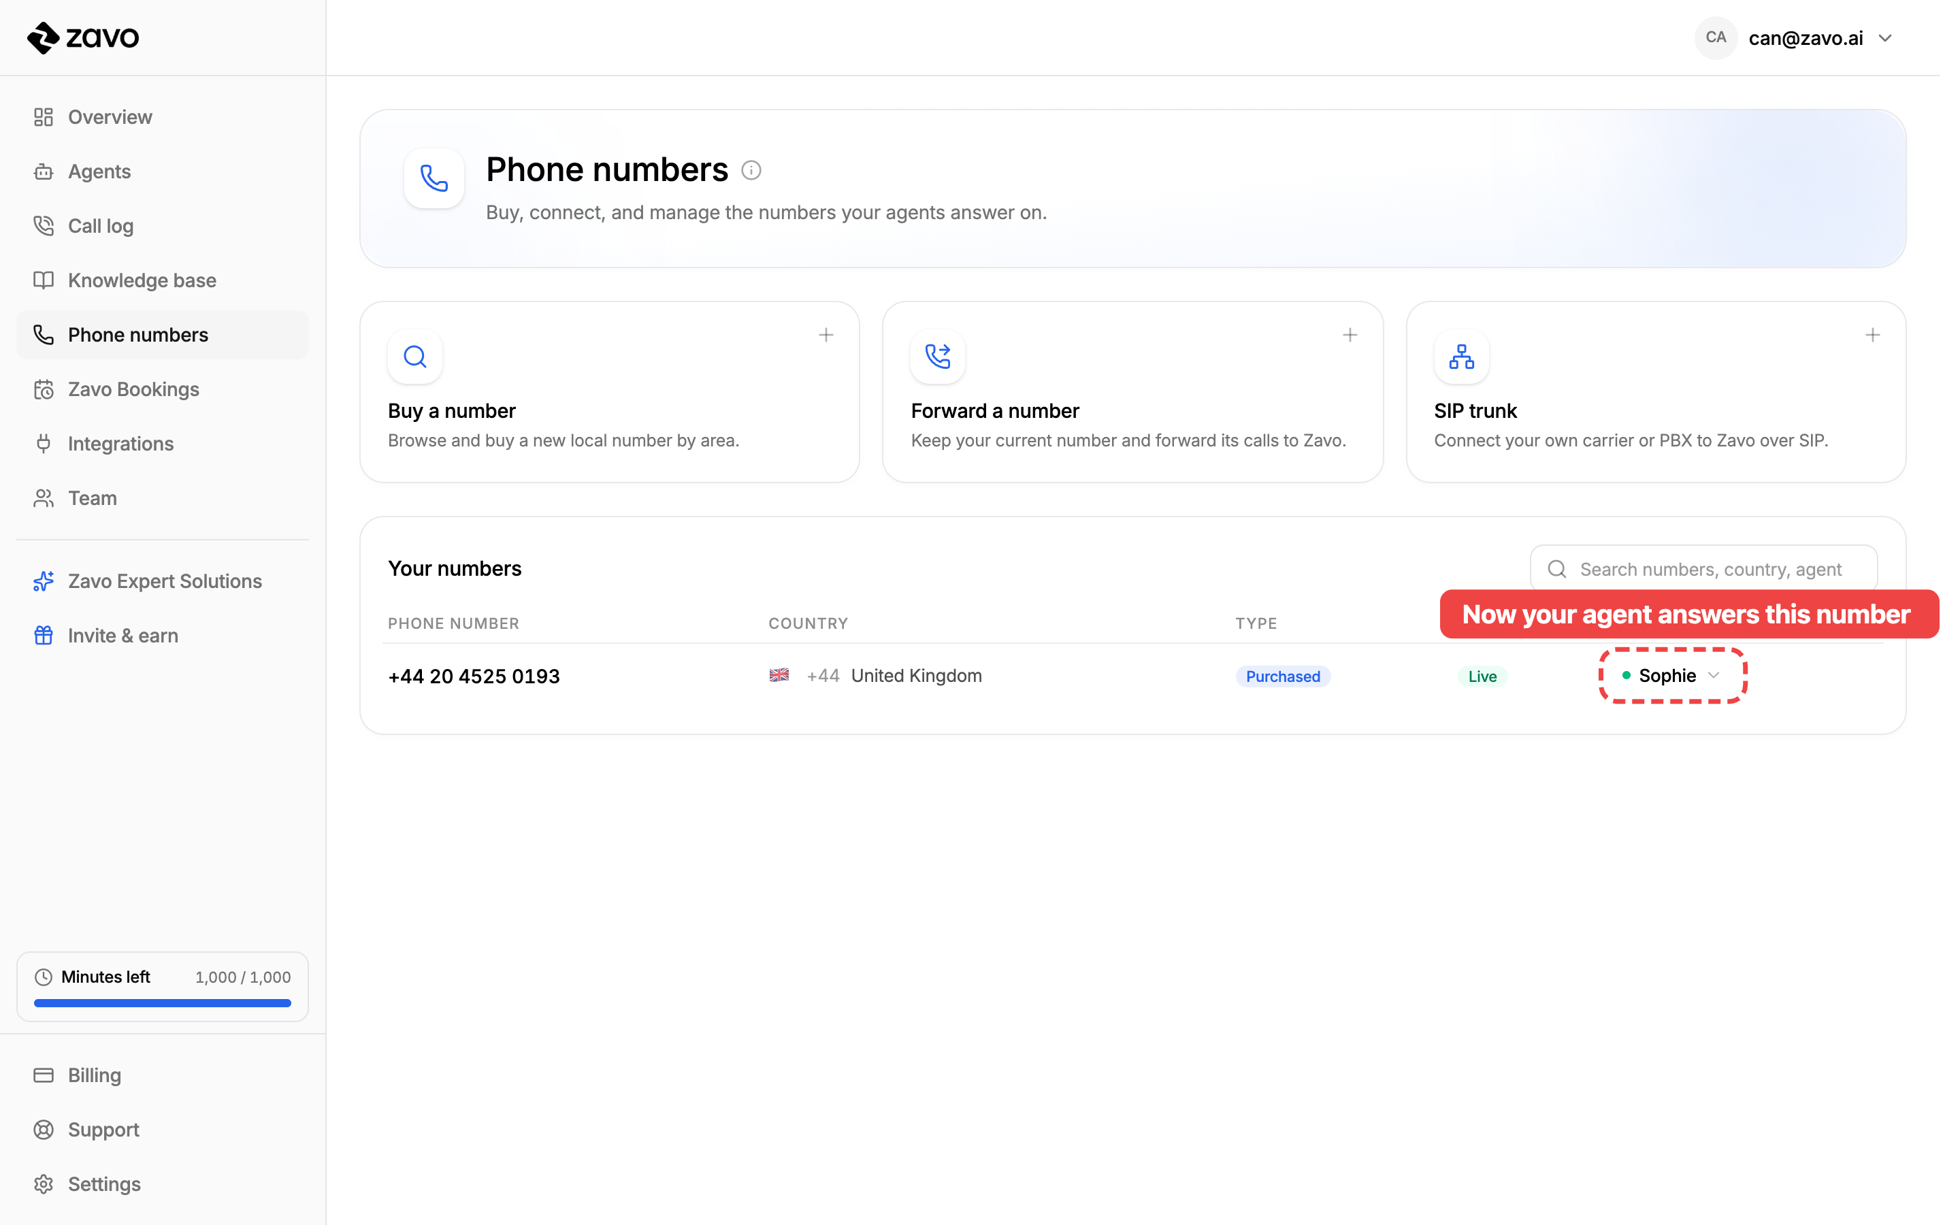Screen dimensions: 1960x1225
Task: Open the Buy a number card
Action: [x=610, y=392]
